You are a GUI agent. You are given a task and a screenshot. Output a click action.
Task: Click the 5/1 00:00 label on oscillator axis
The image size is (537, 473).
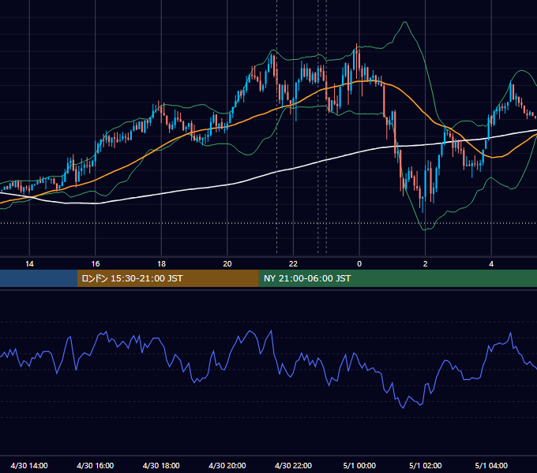coord(359,465)
